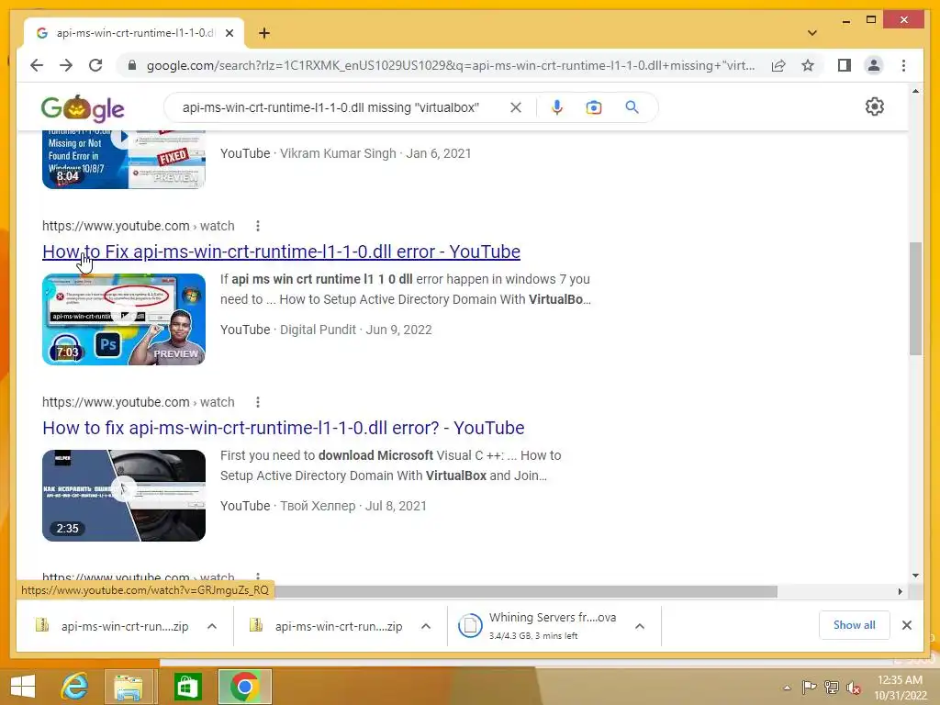Open Action Center flag icon

pyautogui.click(x=809, y=688)
